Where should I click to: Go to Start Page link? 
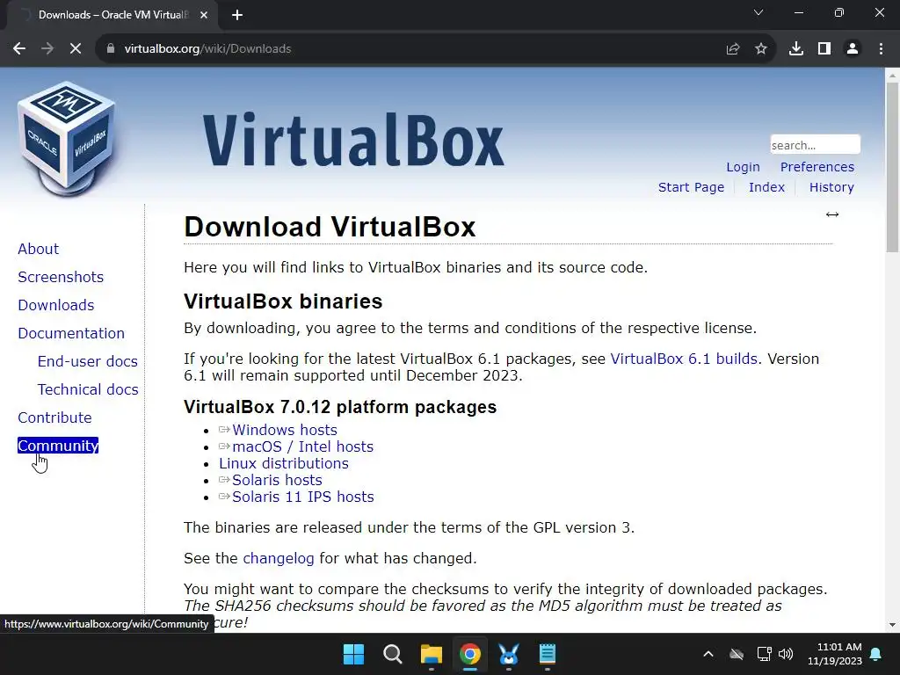pos(691,187)
